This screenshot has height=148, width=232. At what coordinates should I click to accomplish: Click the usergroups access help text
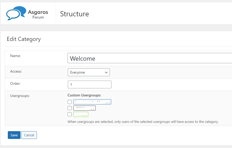point(143,122)
